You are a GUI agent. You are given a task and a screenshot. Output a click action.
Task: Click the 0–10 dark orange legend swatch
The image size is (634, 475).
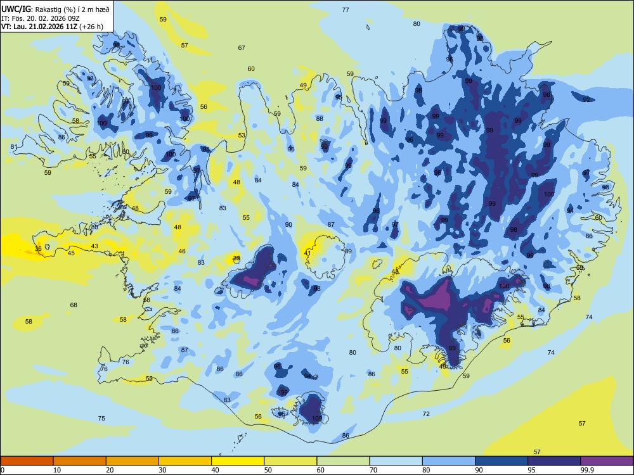coord(27,461)
